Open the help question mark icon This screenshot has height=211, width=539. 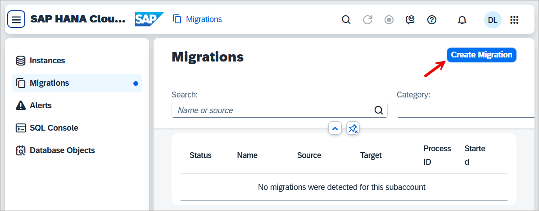click(431, 19)
